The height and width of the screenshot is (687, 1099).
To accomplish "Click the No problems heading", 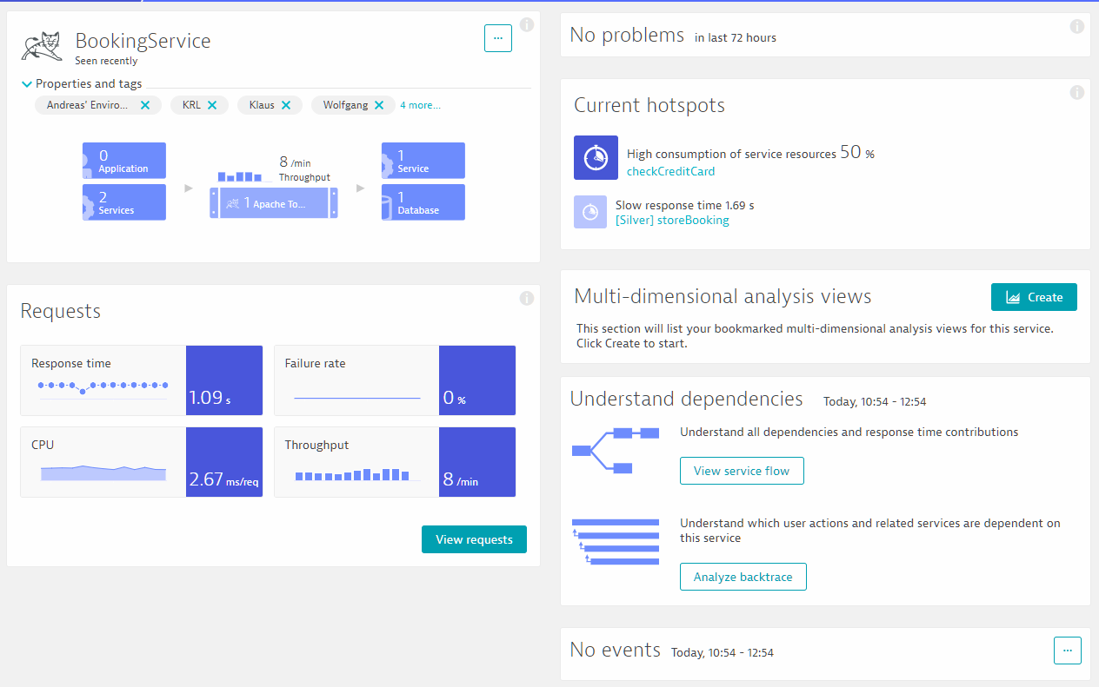I will (627, 36).
